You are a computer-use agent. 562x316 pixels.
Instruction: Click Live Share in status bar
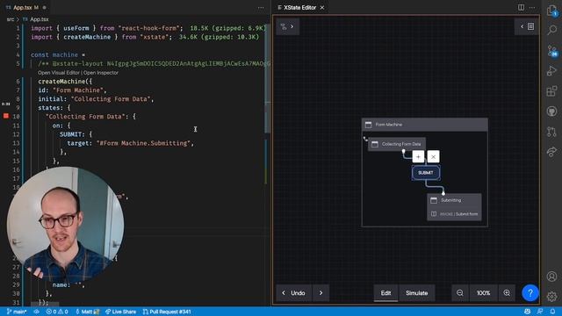click(x=120, y=312)
